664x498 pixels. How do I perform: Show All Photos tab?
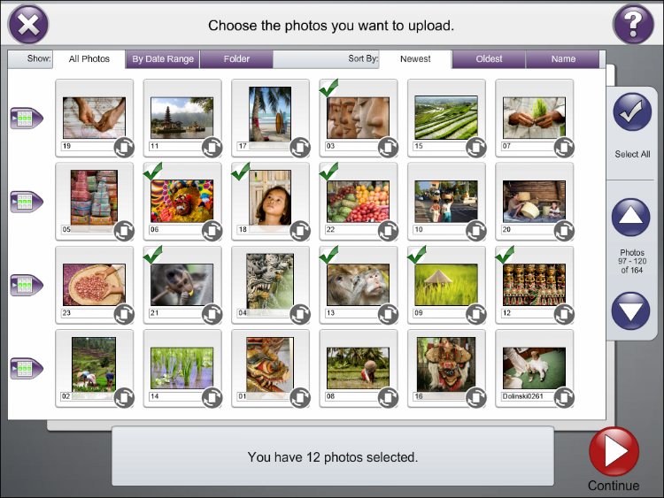coord(89,59)
